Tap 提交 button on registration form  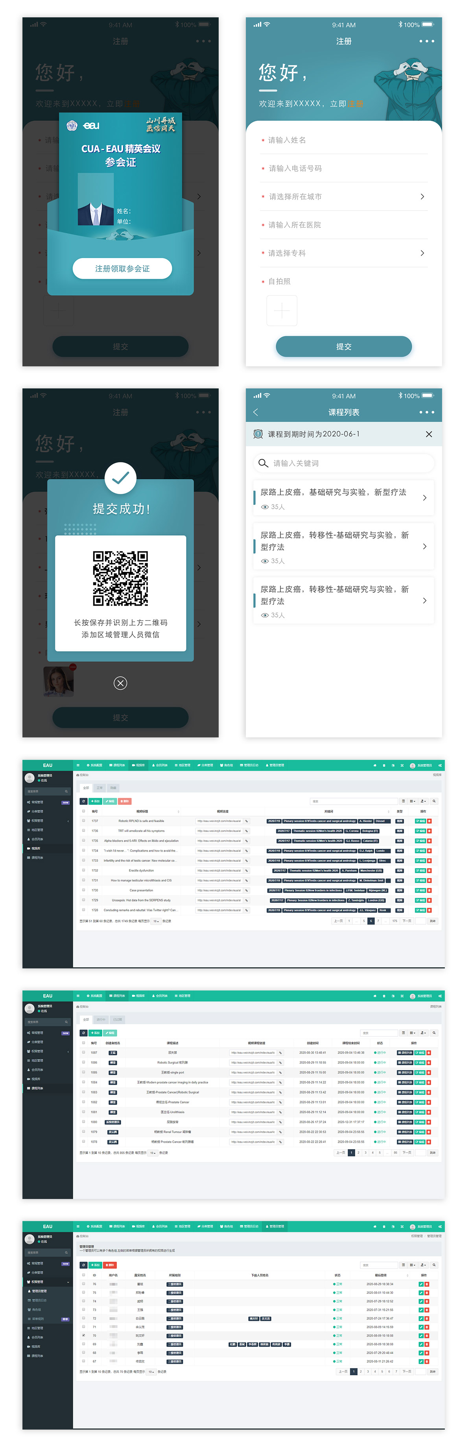click(x=343, y=347)
